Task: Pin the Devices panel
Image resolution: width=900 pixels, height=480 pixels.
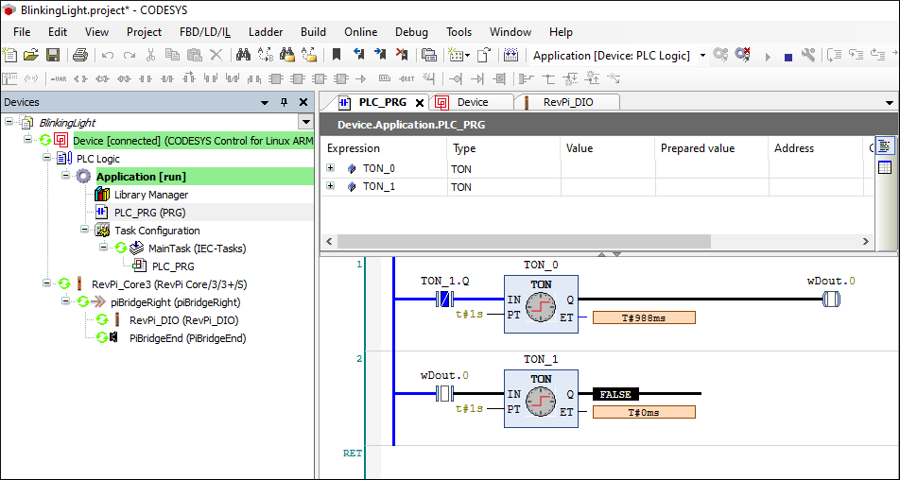Action: tap(284, 102)
